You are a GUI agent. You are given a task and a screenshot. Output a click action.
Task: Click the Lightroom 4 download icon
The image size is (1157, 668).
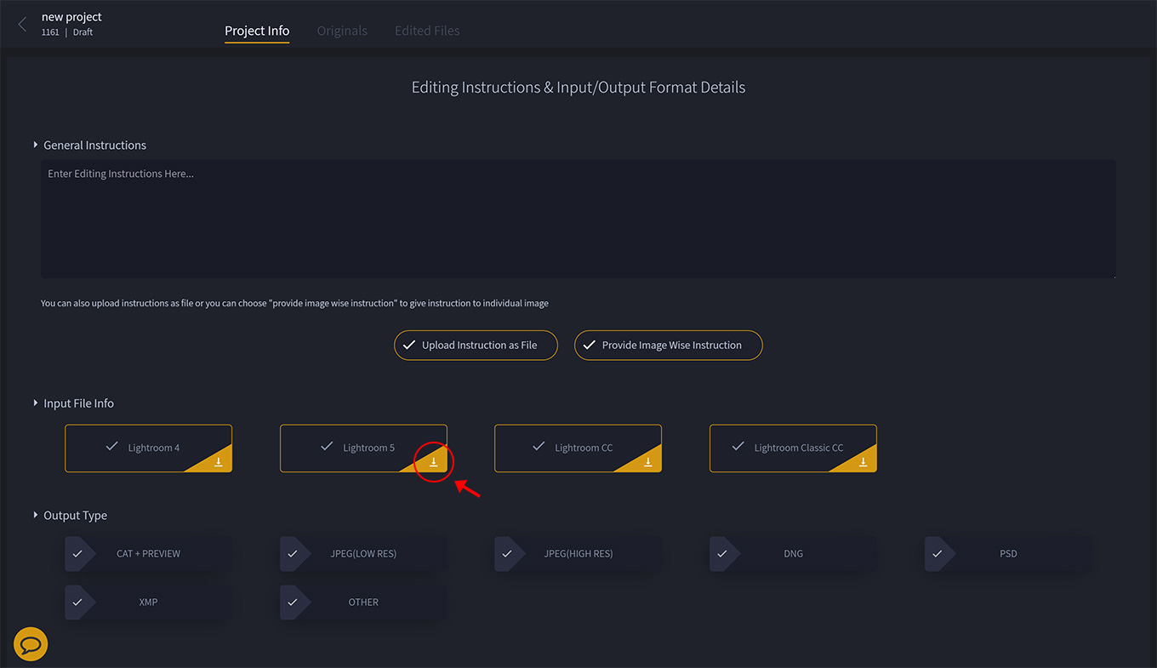pos(219,462)
